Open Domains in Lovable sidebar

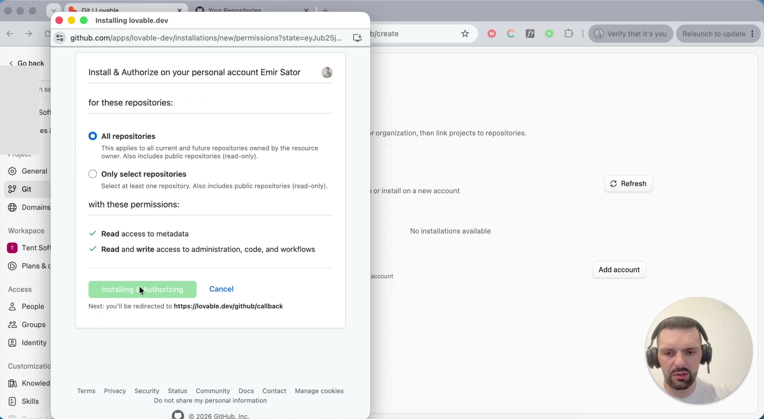(28, 207)
